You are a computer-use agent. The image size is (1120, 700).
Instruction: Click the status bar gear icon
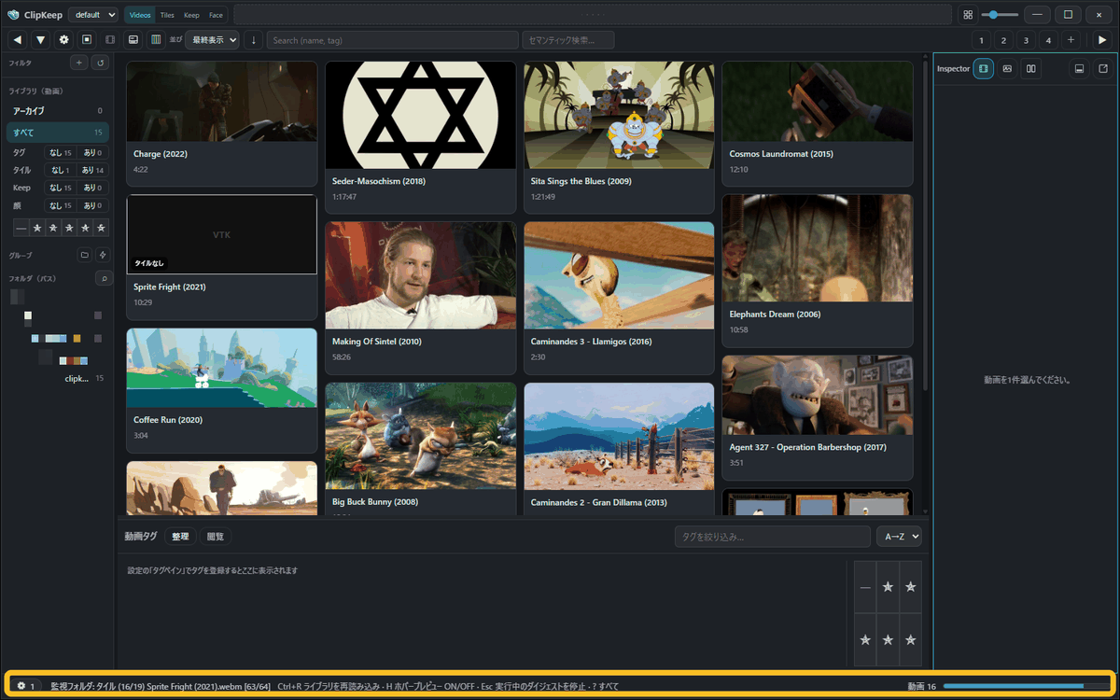[x=21, y=686]
